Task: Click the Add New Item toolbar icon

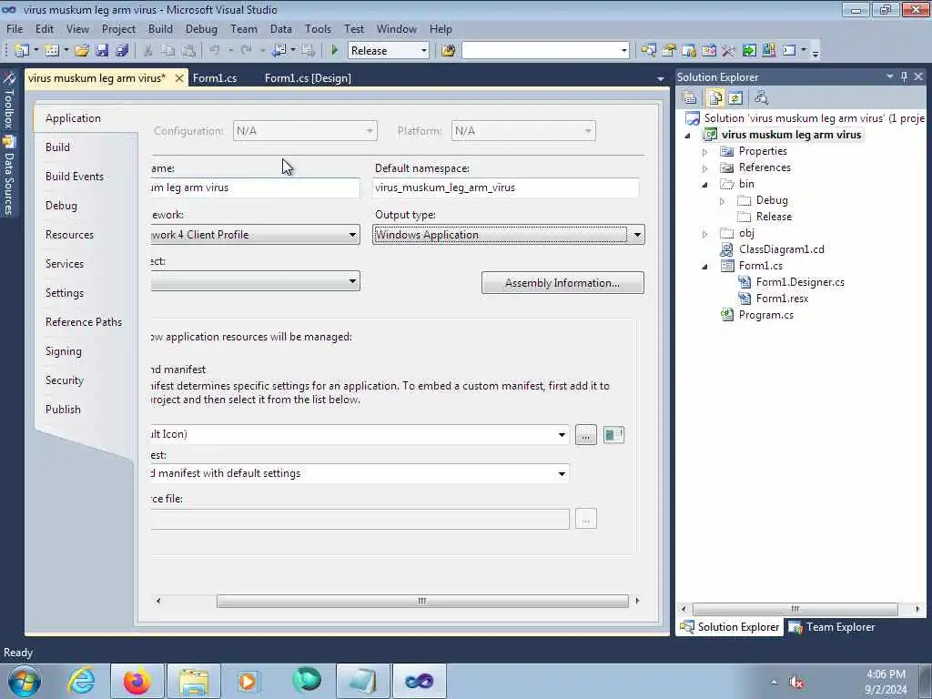Action: point(52,51)
